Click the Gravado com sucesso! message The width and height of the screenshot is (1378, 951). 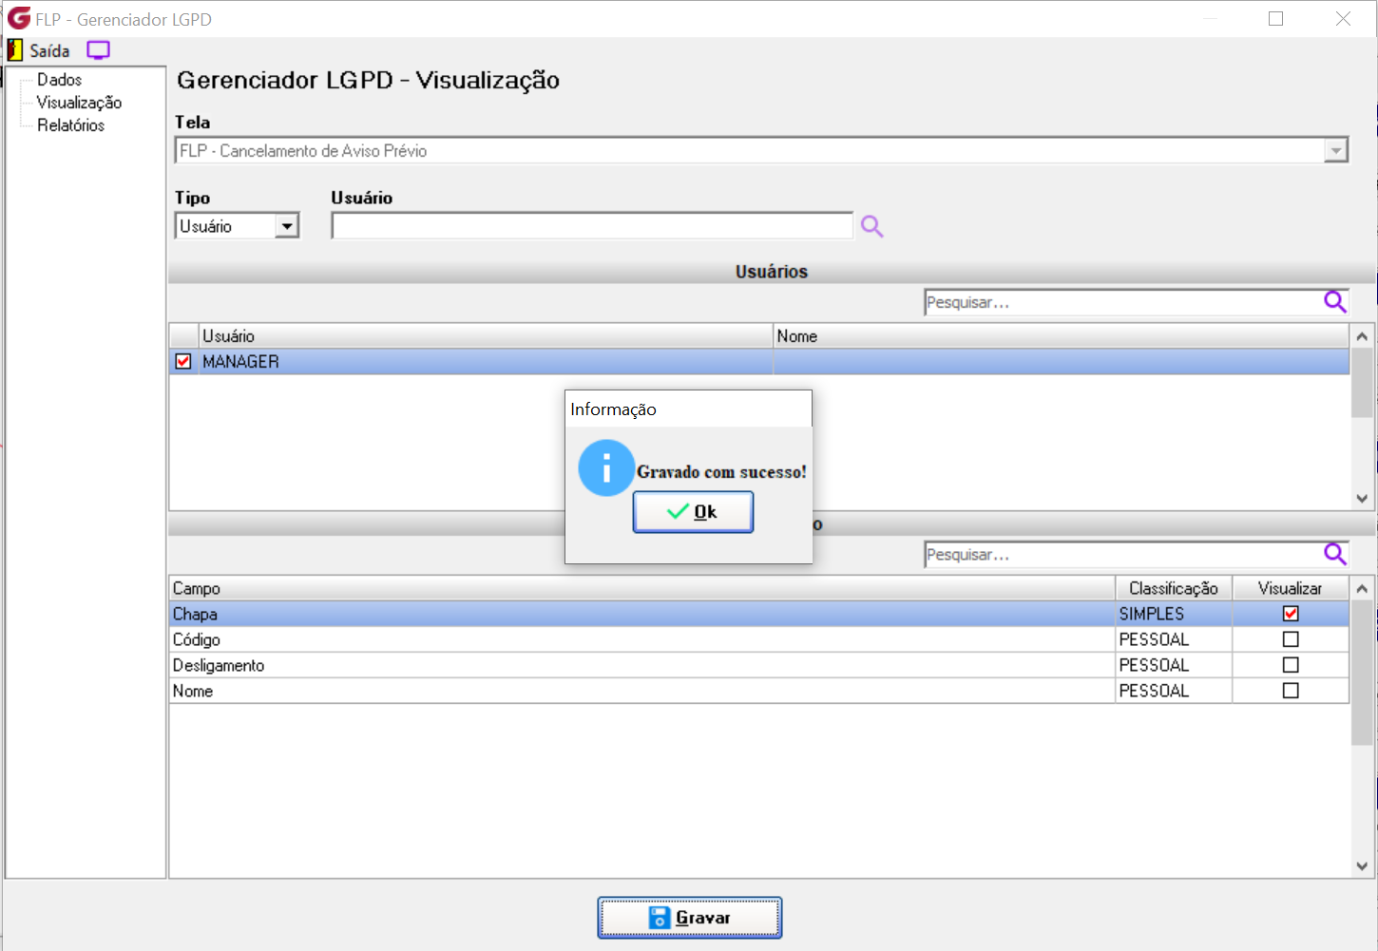click(x=721, y=472)
